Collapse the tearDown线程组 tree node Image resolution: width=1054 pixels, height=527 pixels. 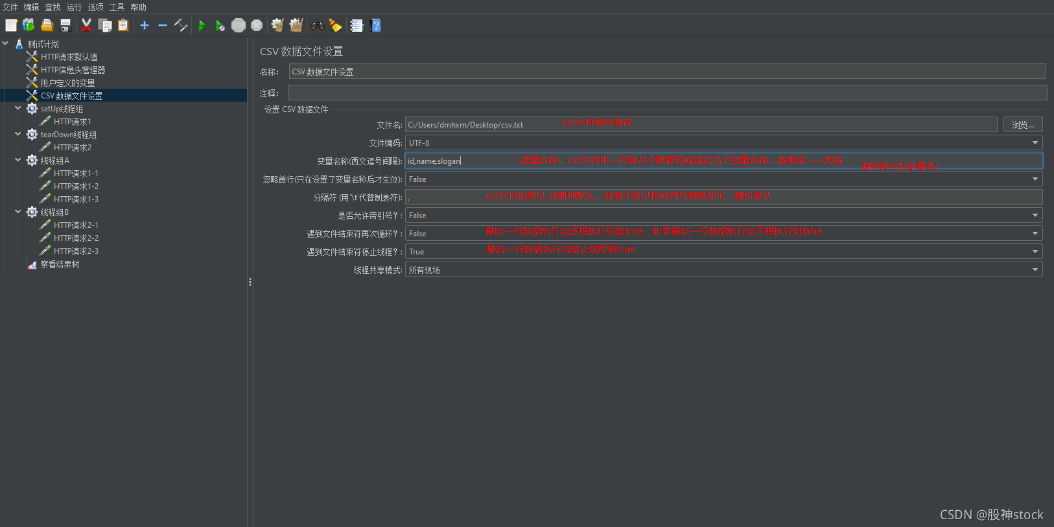pos(18,134)
